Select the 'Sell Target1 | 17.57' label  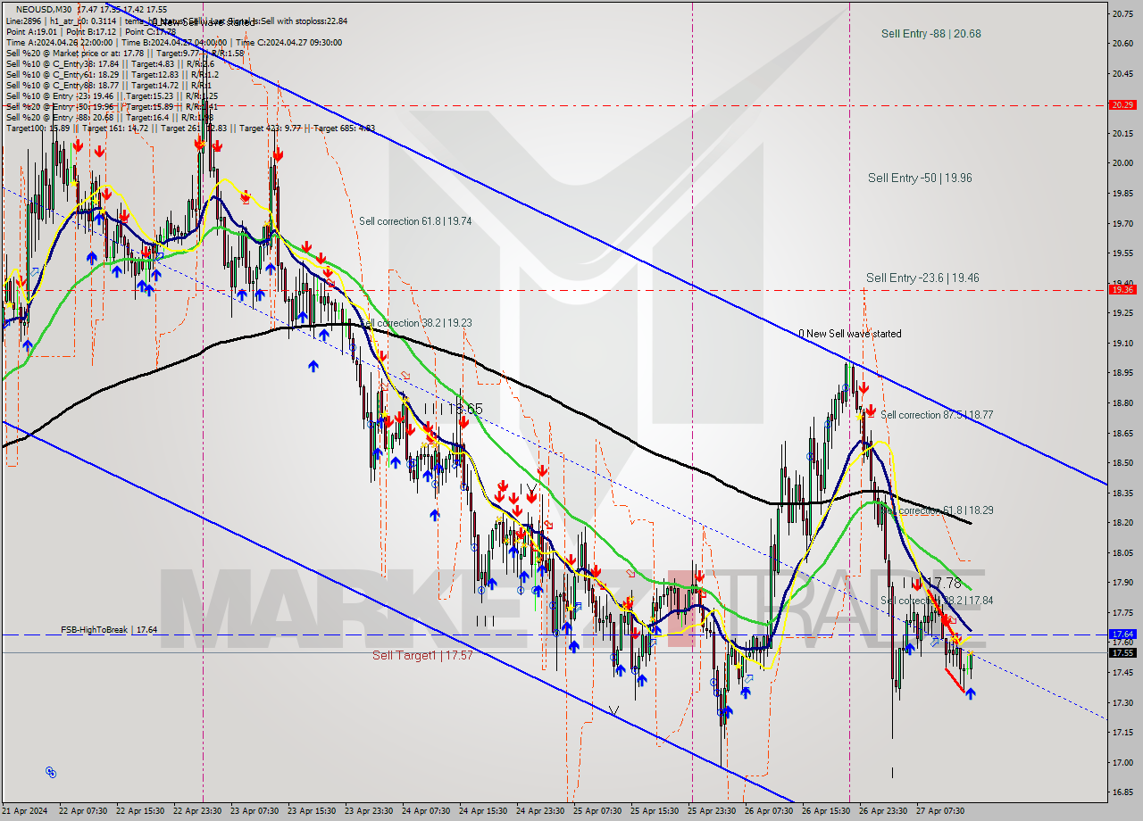[x=422, y=655]
